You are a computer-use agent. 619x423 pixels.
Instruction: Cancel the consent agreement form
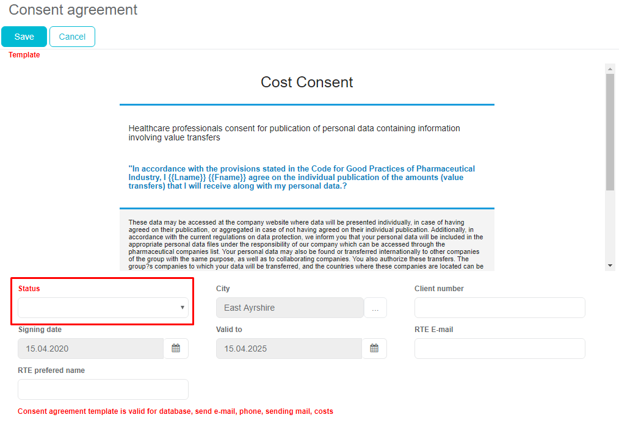(x=72, y=37)
